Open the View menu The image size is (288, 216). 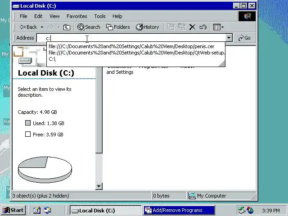54,16
